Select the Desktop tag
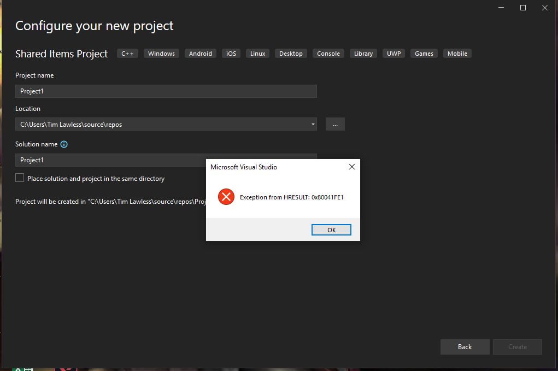The width and height of the screenshot is (558, 371). click(291, 54)
